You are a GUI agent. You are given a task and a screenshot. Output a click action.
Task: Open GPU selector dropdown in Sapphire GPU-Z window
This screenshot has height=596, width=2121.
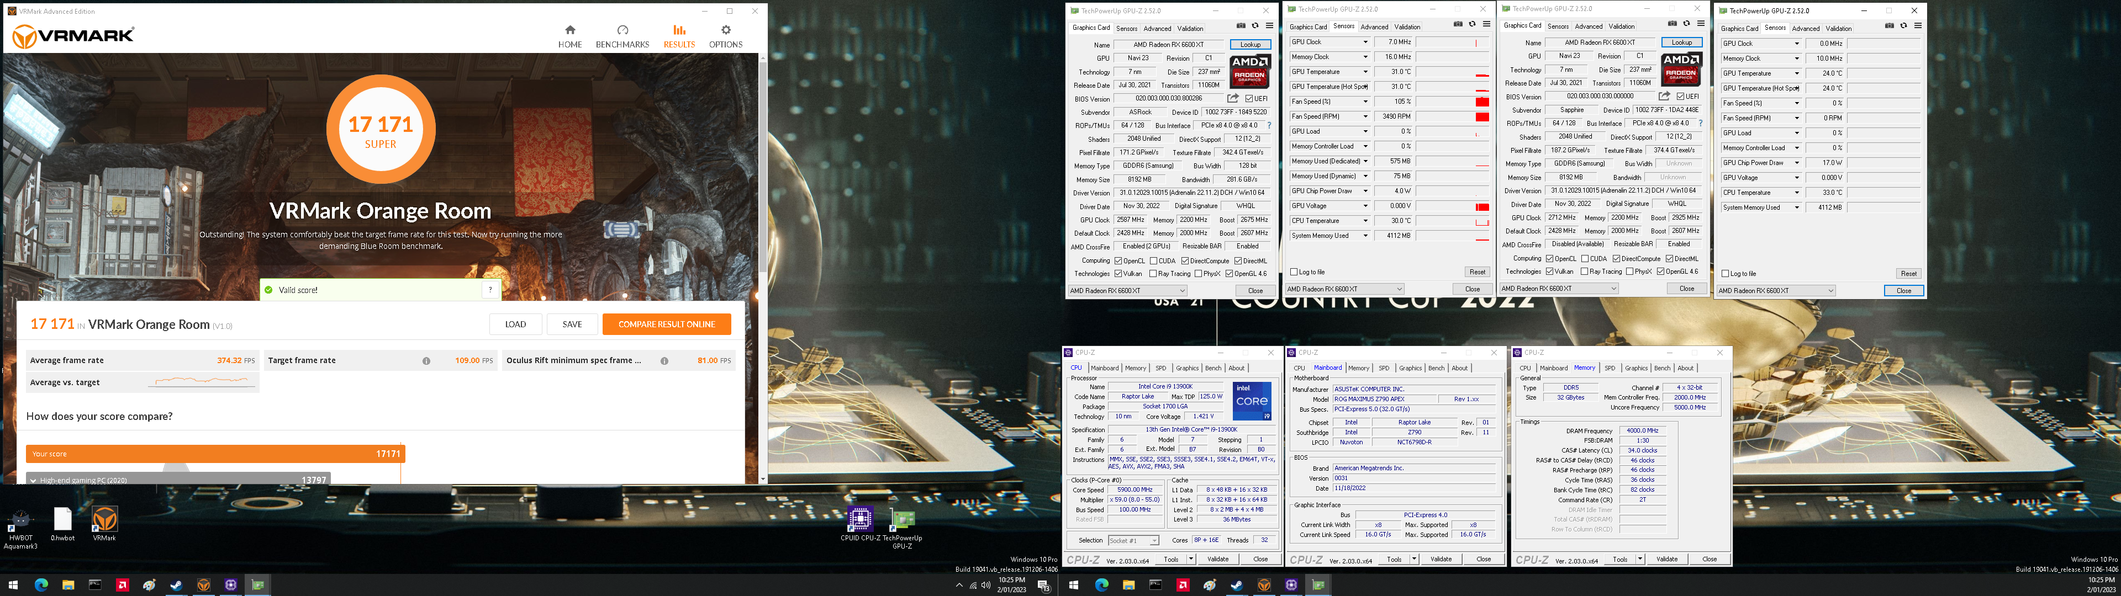coord(1559,288)
